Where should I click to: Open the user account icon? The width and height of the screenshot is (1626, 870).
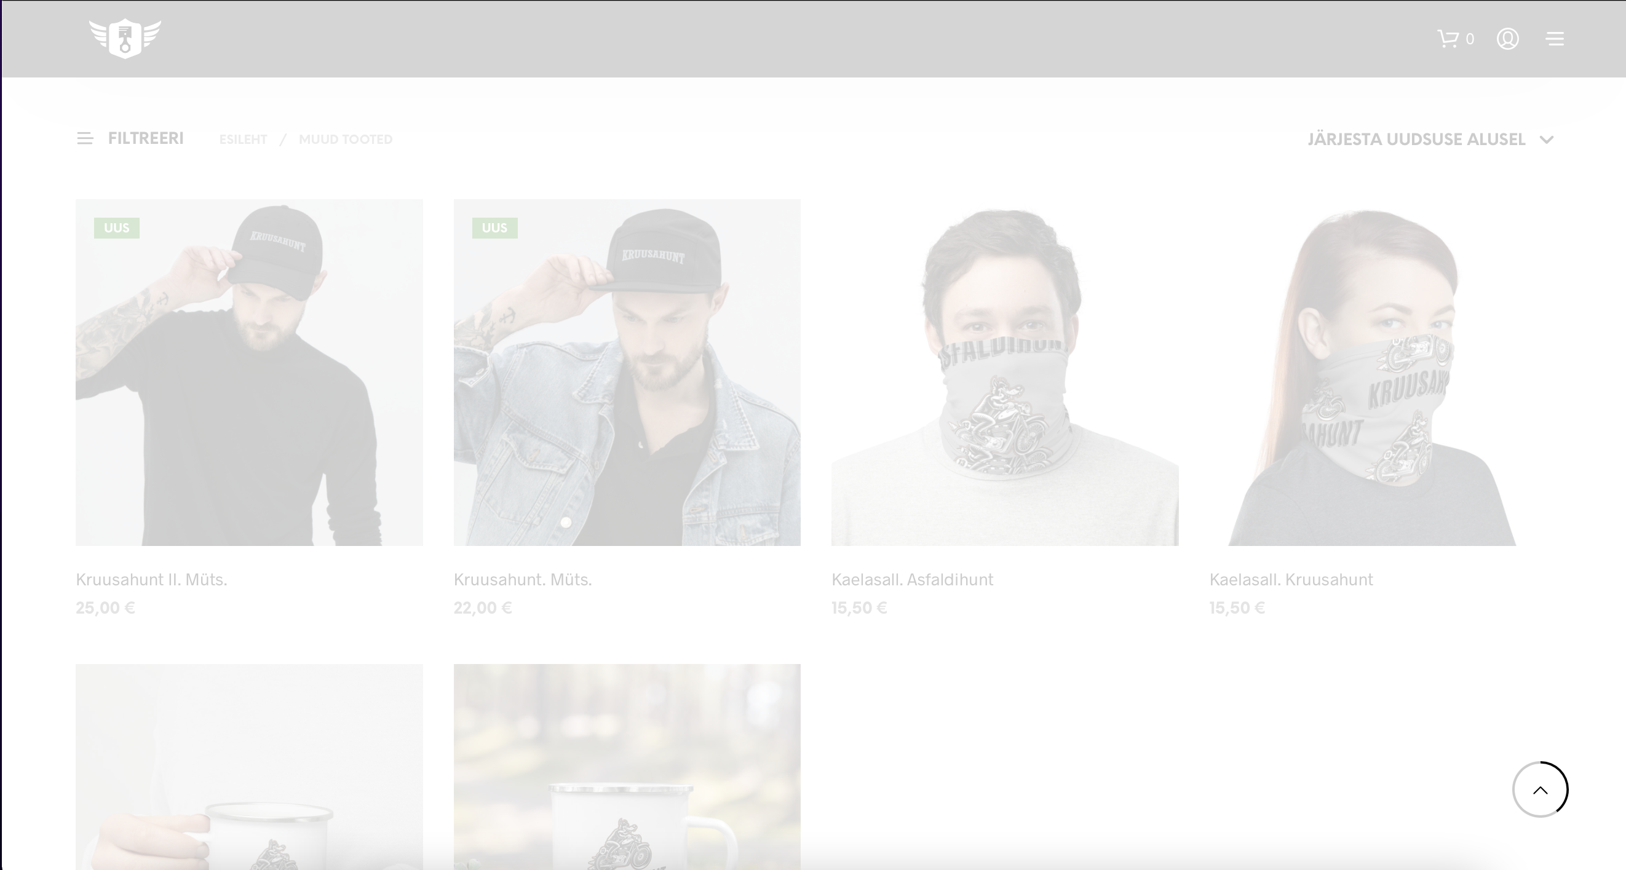1507,39
